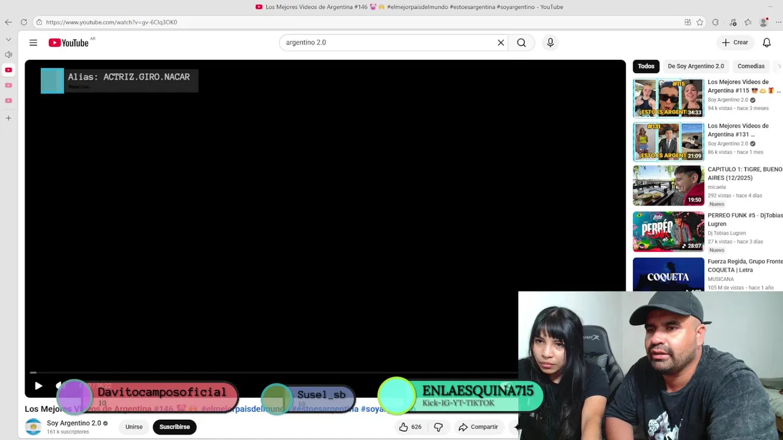
Task: Open the browser settings and more menu
Action: pos(778,22)
